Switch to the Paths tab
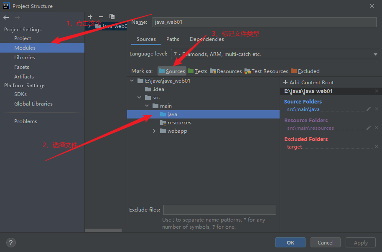 coord(173,39)
